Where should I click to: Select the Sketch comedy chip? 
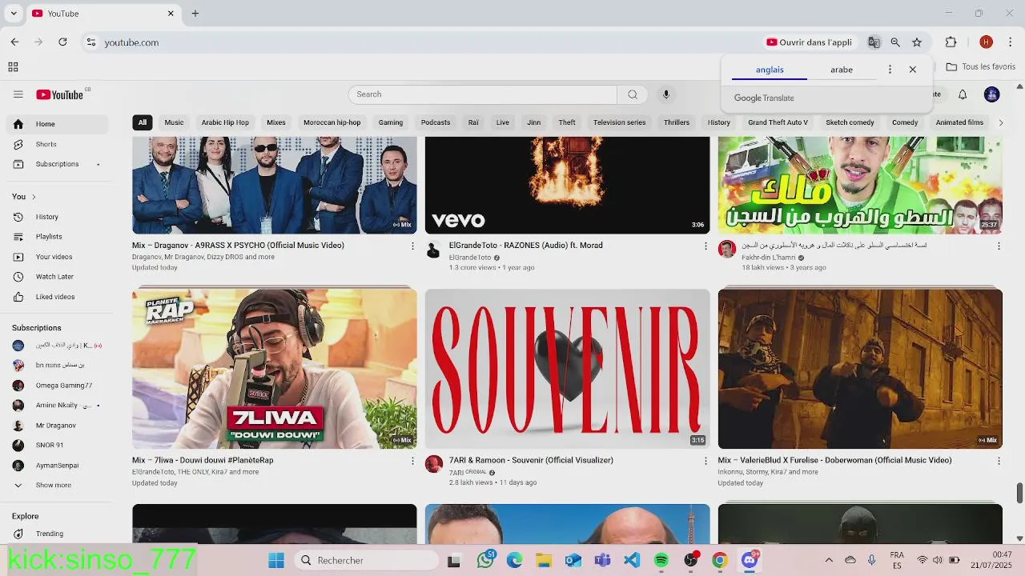tap(850, 122)
